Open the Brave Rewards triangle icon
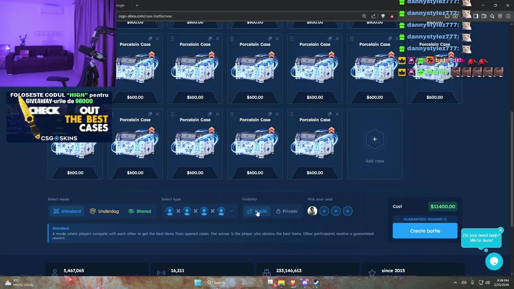514x289 pixels. coord(392,16)
